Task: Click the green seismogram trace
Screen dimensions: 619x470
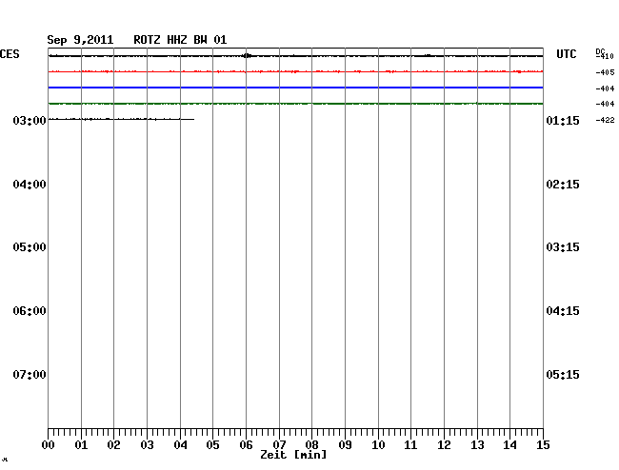Action: [x=295, y=104]
